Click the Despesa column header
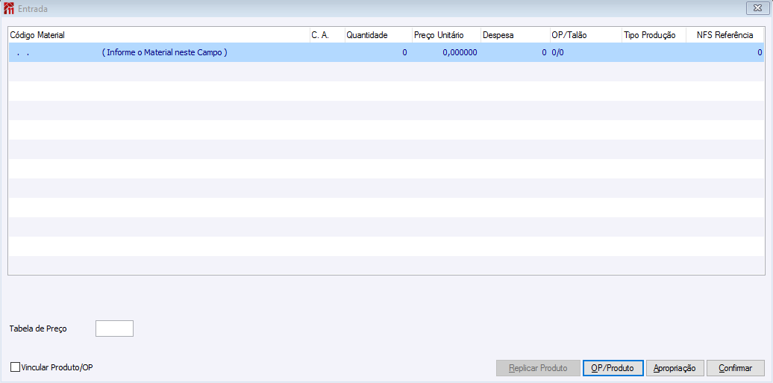The width and height of the screenshot is (773, 383). pyautogui.click(x=515, y=35)
